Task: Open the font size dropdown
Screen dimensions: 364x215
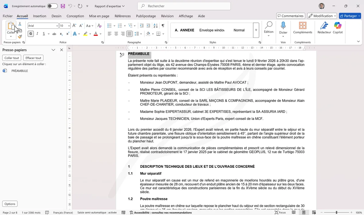Action: [x=69, y=25]
